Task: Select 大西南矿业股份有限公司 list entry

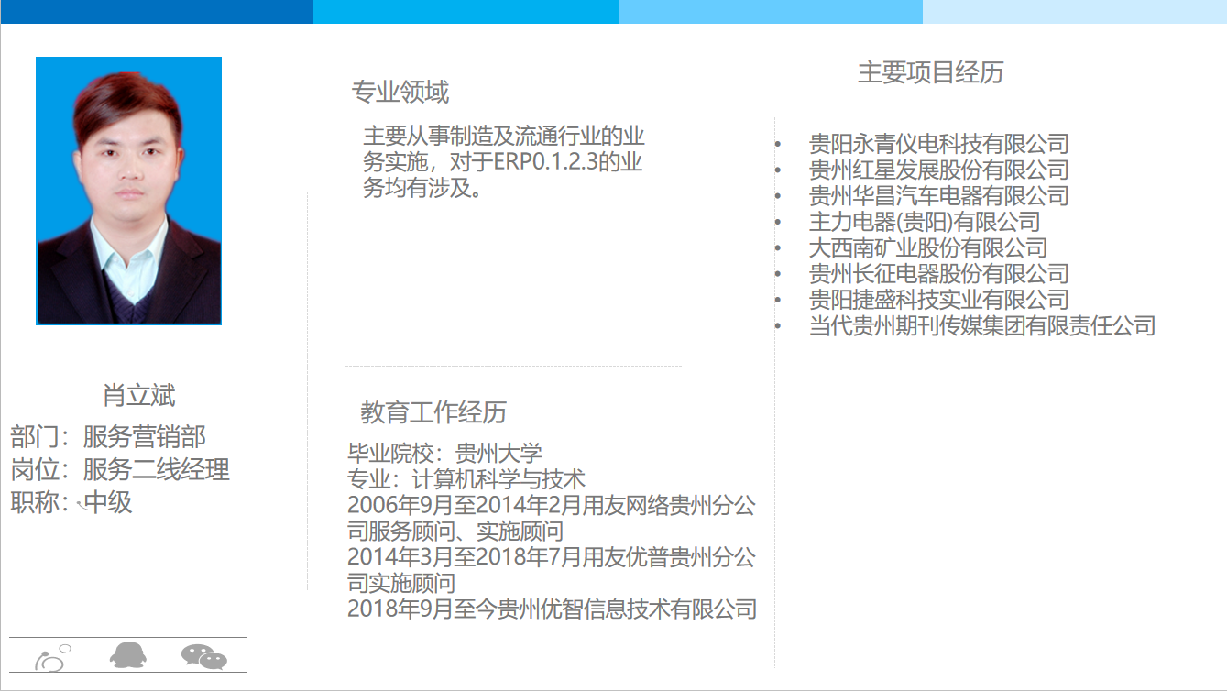Action: (x=927, y=247)
